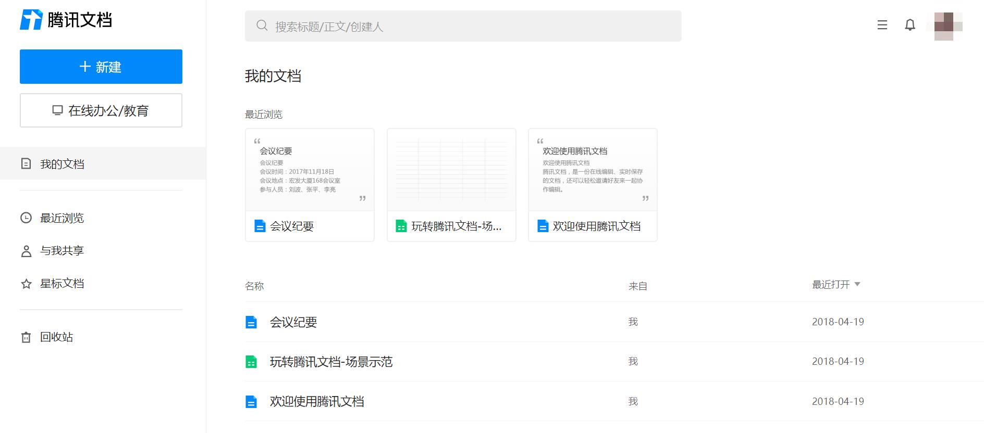The image size is (984, 433).
Task: Click the blue doc icon in 会议纪要 card
Action: 260,226
